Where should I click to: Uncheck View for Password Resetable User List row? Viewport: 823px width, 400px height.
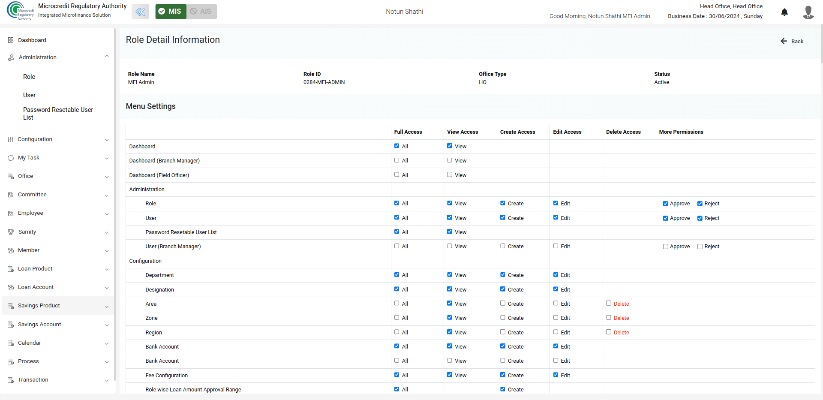450,232
